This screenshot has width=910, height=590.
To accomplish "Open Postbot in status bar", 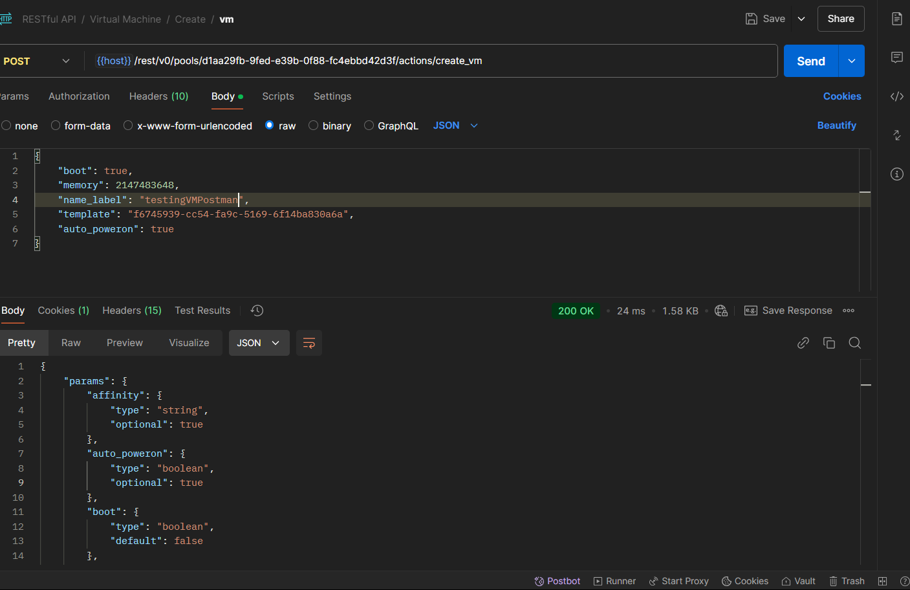I will click(x=558, y=581).
